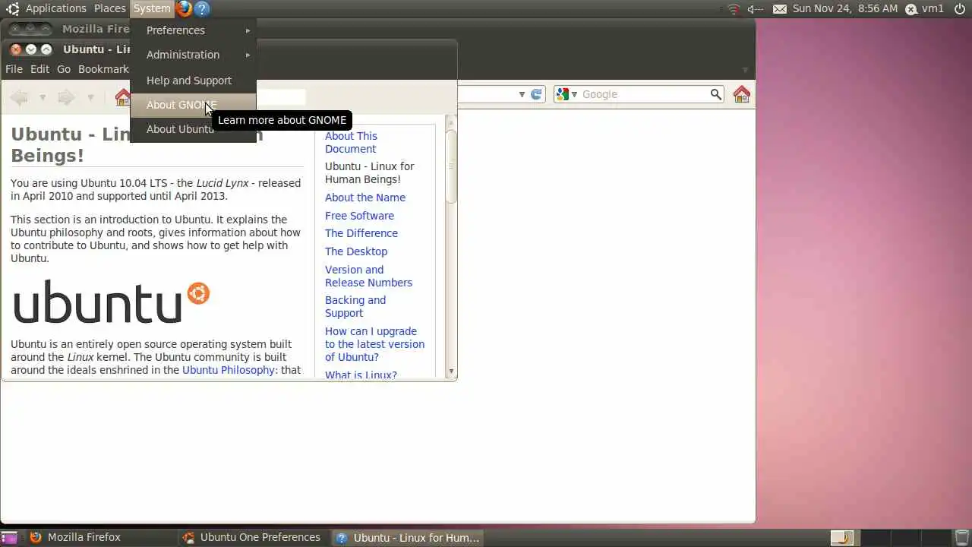Click the Firefox Home icon beside search
This screenshot has height=547, width=972.
tap(742, 94)
